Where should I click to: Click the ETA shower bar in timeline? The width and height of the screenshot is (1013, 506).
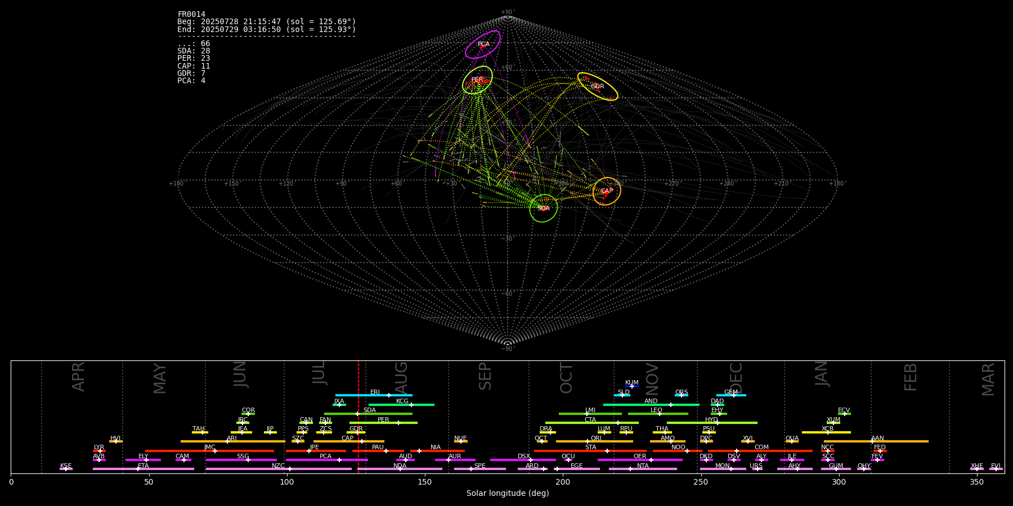point(144,469)
